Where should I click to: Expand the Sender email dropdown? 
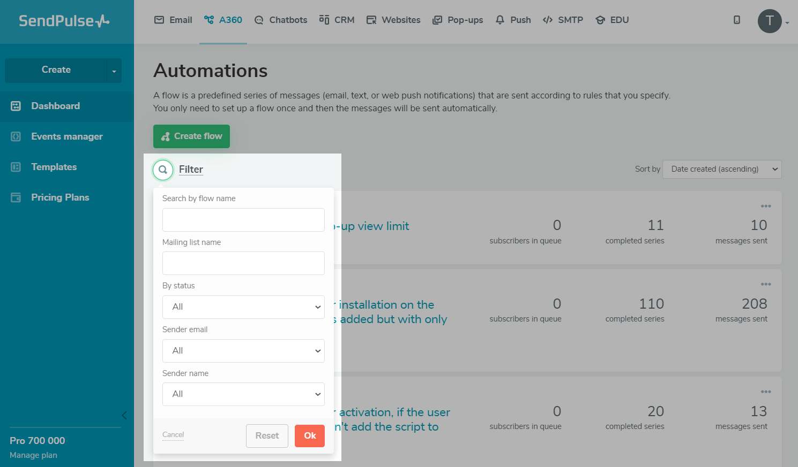[x=243, y=351]
